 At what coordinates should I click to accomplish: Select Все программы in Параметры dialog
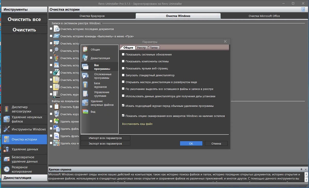[99, 67]
